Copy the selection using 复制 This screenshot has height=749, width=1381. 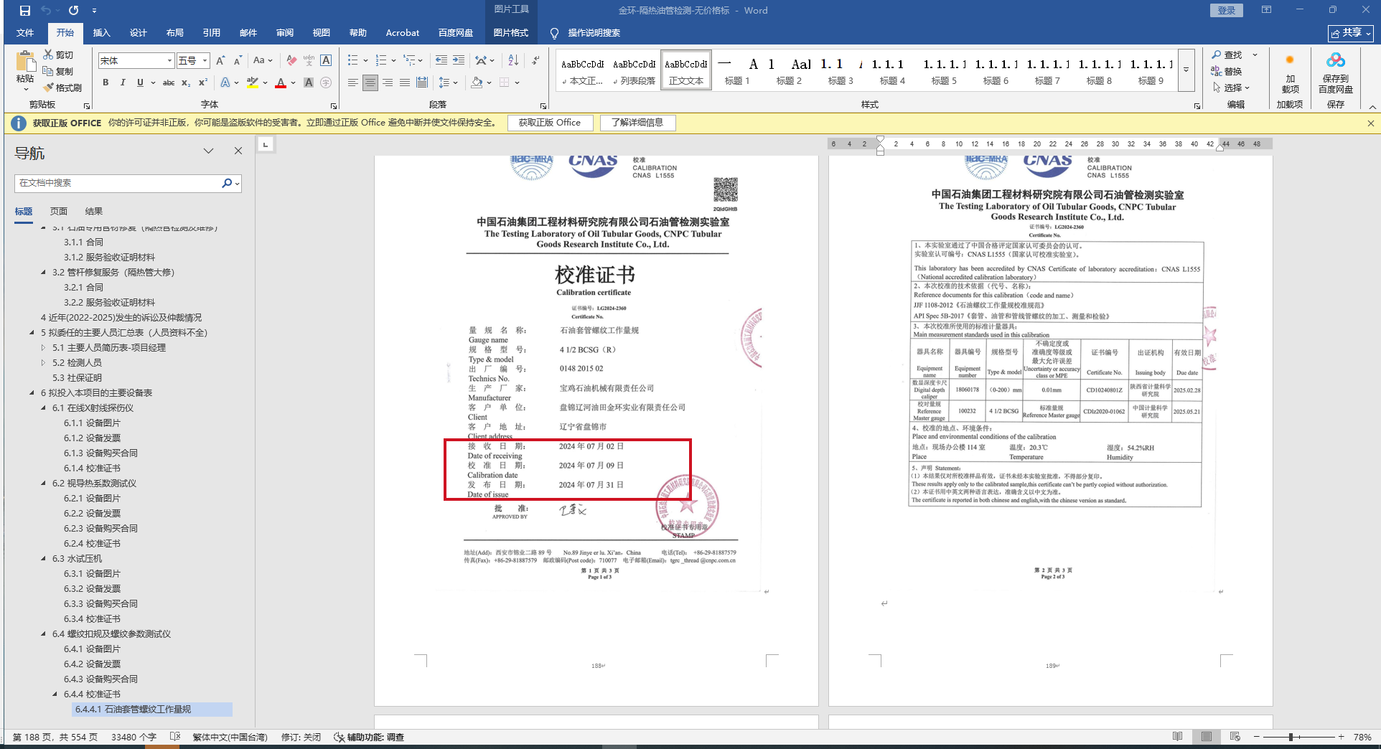tap(58, 71)
